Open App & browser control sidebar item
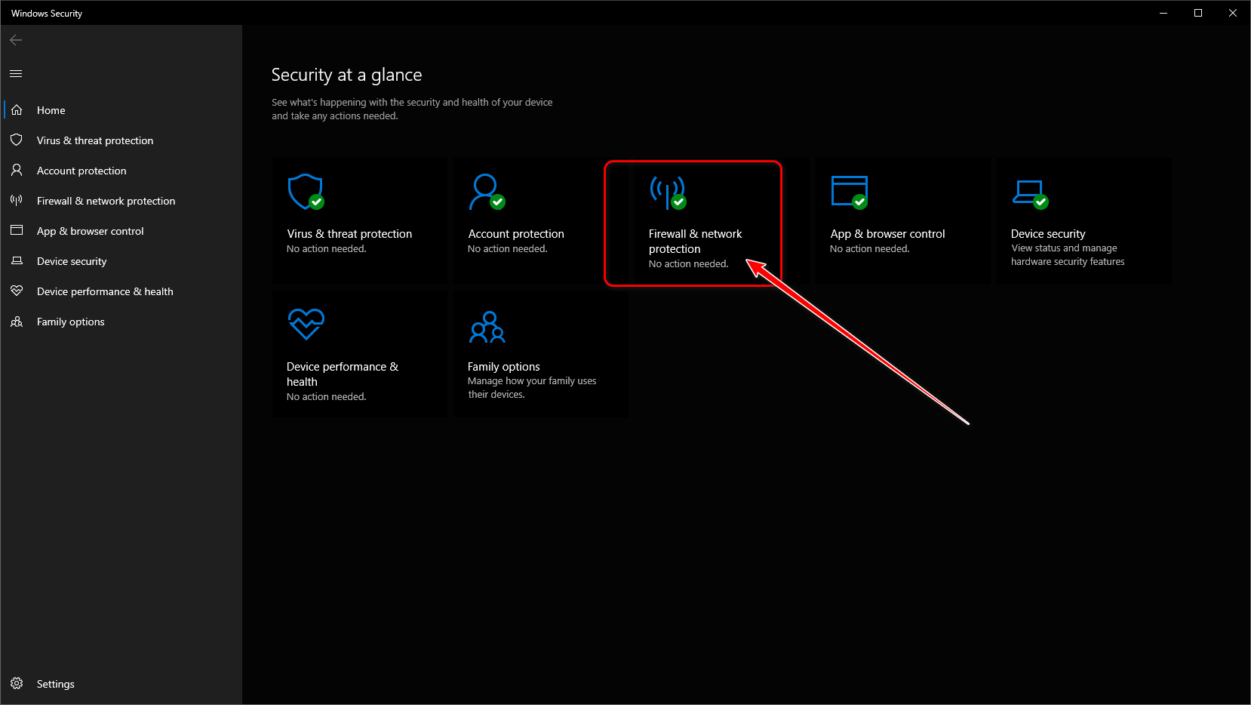Screen dimensions: 1251x705 tap(90, 231)
